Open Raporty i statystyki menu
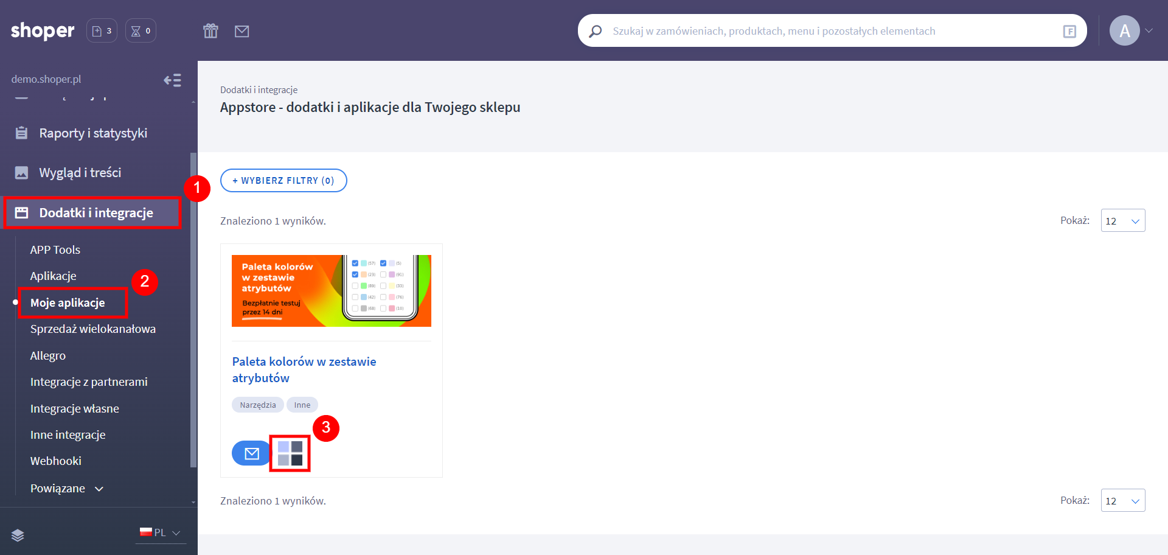Screen dimensions: 1168x555 point(93,133)
